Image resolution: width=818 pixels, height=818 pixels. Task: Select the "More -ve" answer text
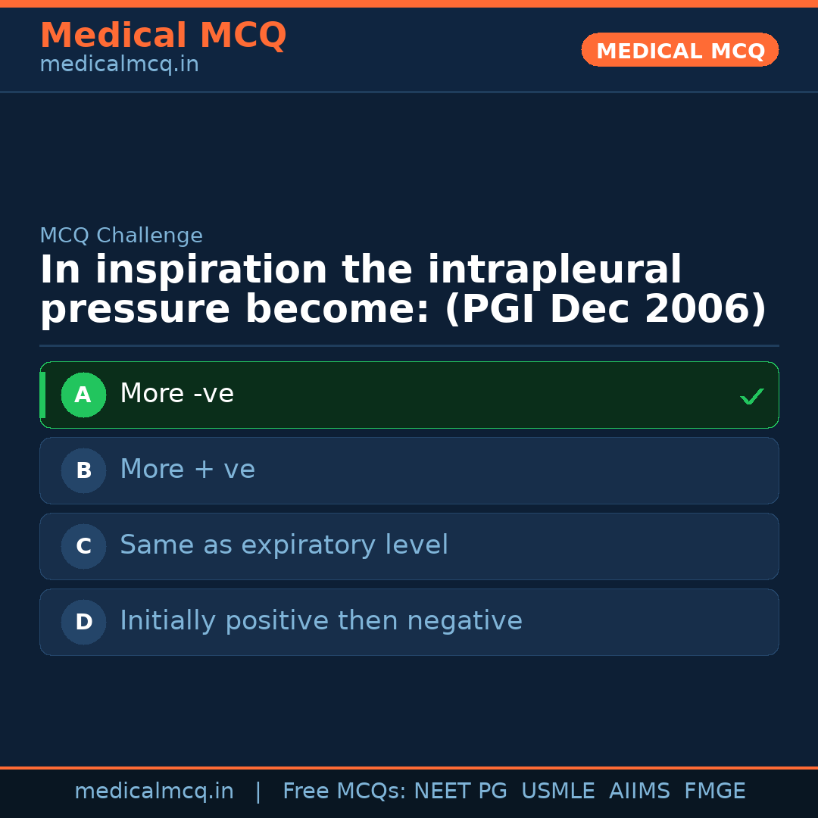(176, 394)
